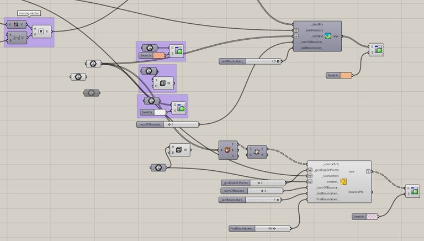
Task: Click the flatten icon beside context_ input
Action: tap(310, 182)
